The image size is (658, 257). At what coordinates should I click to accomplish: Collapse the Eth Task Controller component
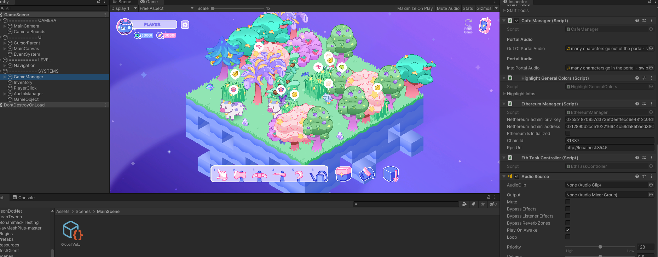click(504, 158)
